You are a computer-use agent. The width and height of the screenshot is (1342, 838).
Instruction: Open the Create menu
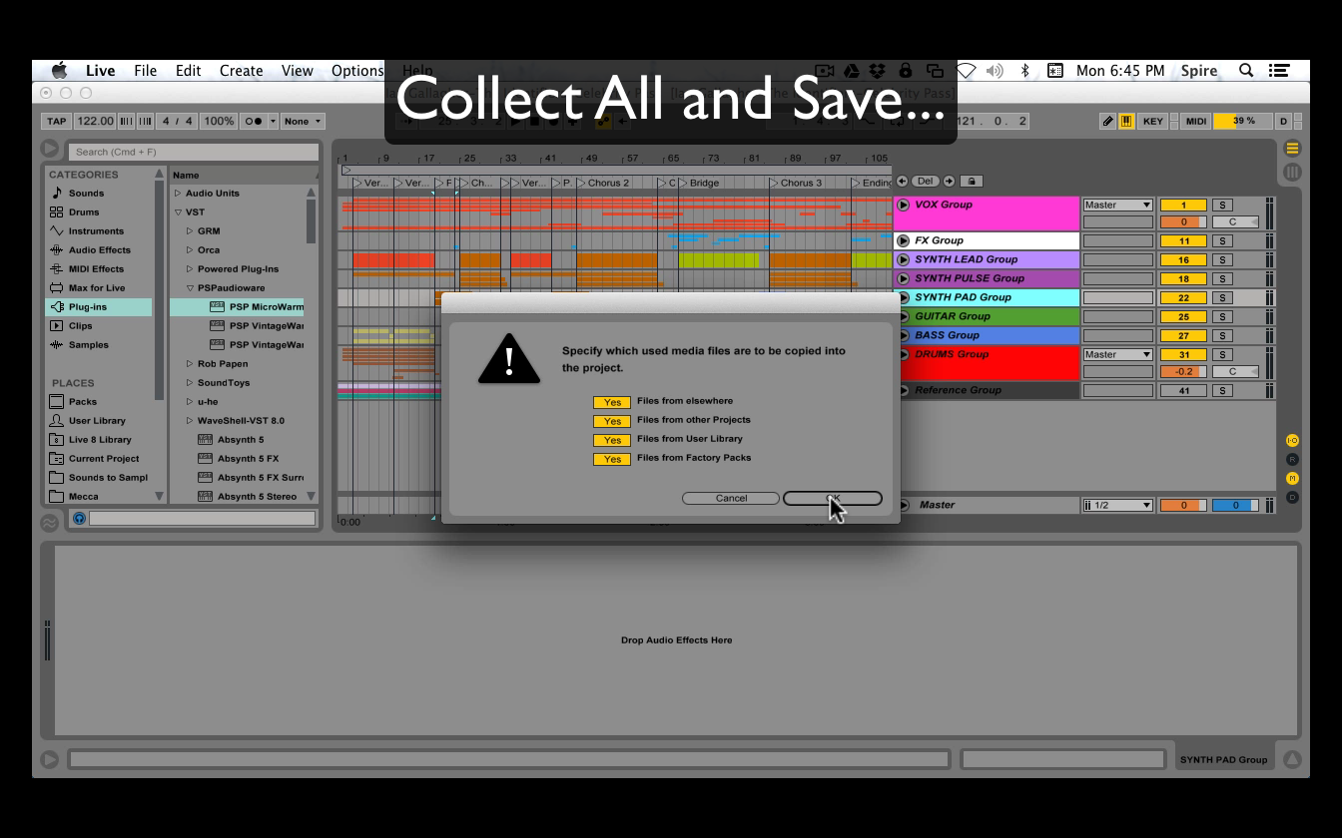242,71
